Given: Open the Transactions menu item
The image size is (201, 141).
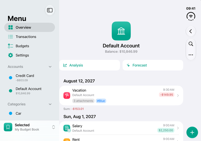Looking at the screenshot, I should click(x=30, y=37).
